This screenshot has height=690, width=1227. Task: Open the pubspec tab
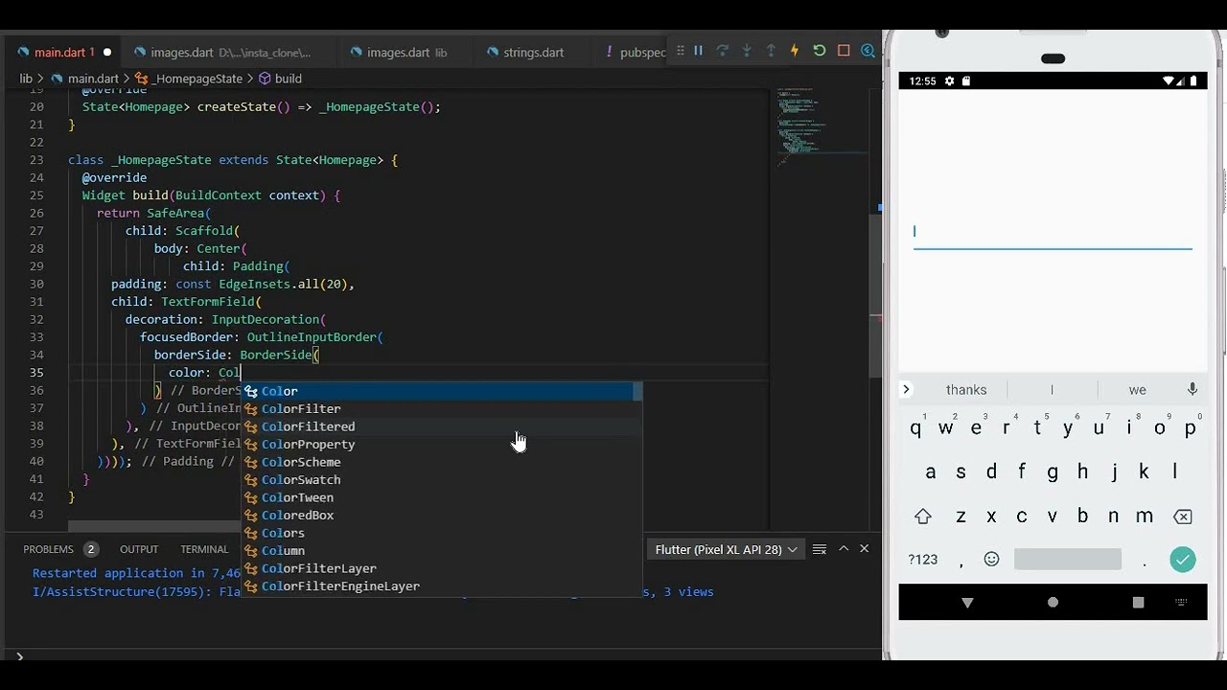635,53
